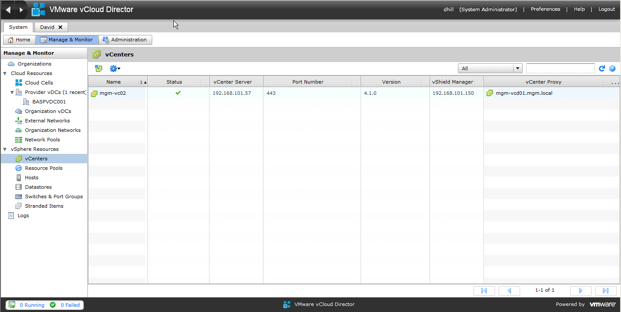Click the green failed-tasks check icon
The height and width of the screenshot is (312, 621).
(53, 305)
